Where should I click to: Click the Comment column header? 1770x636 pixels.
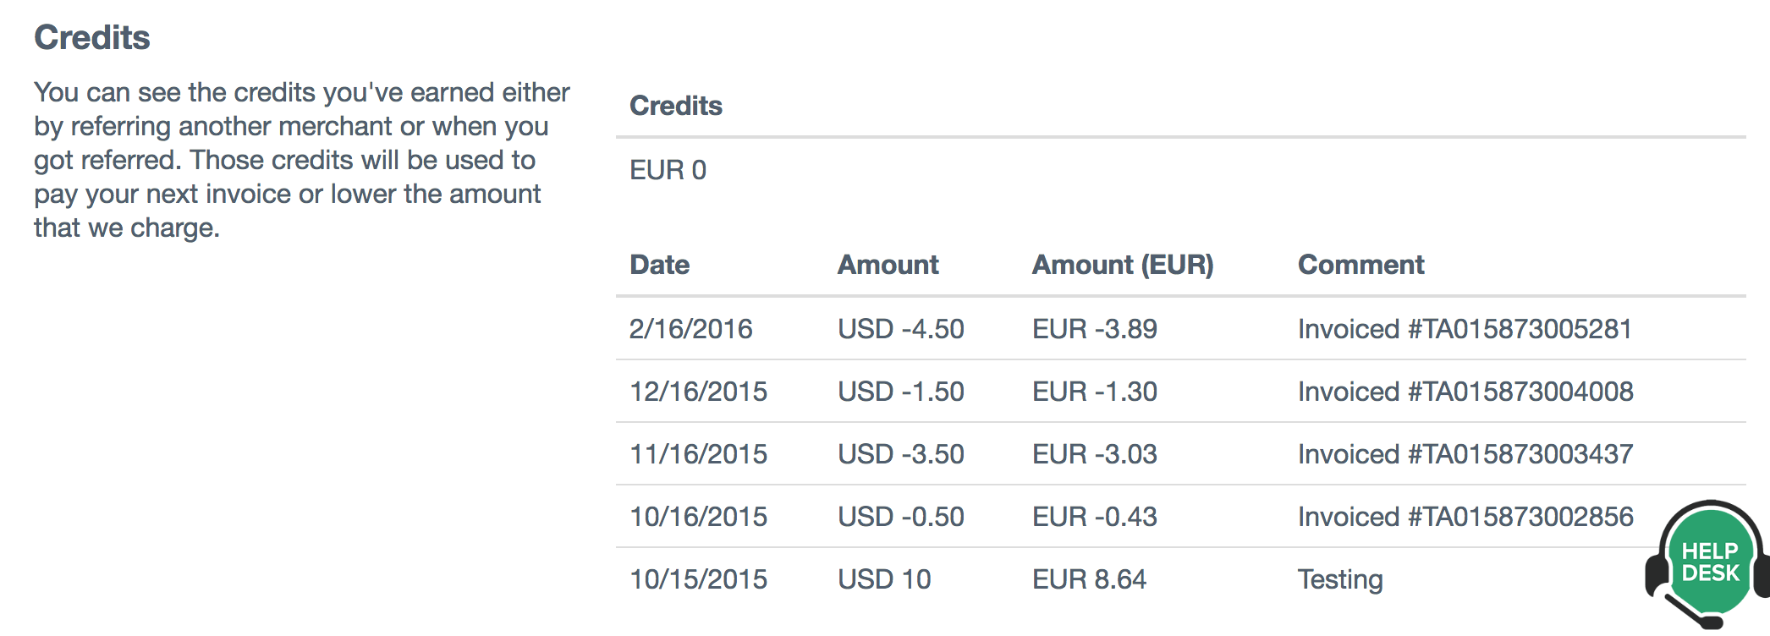[1360, 265]
